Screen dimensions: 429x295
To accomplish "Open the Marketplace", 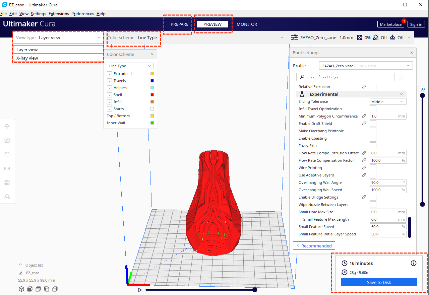I will [x=390, y=24].
